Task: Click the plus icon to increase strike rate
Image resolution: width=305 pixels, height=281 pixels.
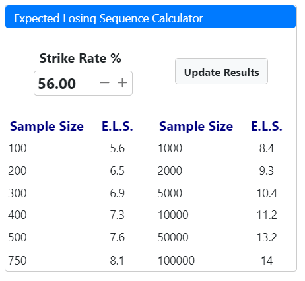Action: coord(122,83)
